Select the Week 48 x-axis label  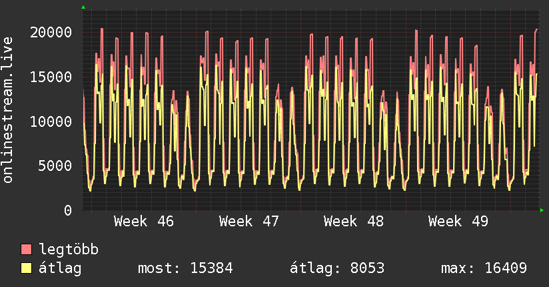pos(353,222)
